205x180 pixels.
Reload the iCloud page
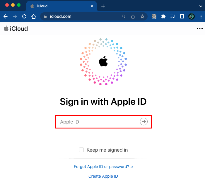tap(24, 16)
